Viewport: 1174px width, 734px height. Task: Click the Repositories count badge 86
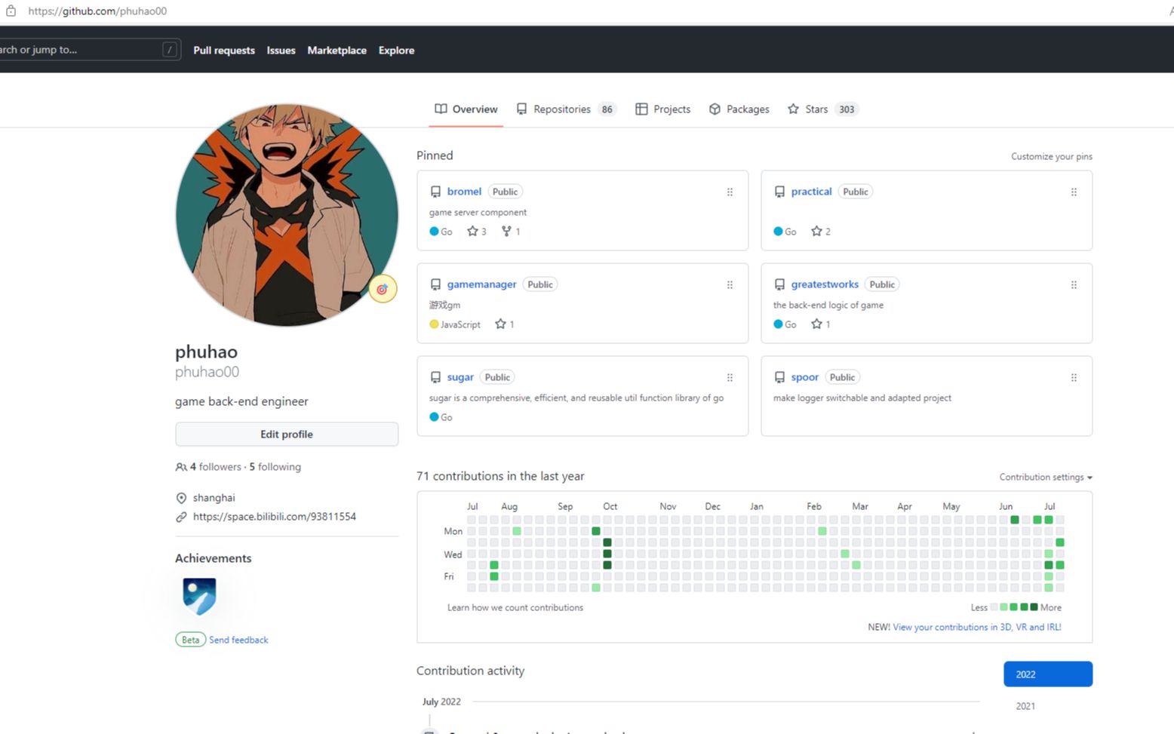point(607,109)
